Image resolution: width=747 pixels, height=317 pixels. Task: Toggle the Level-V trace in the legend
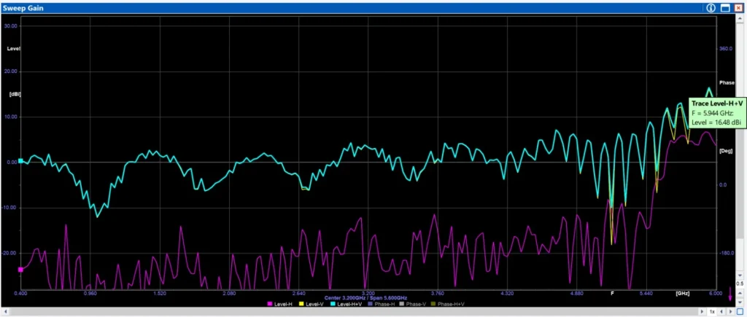[312, 304]
